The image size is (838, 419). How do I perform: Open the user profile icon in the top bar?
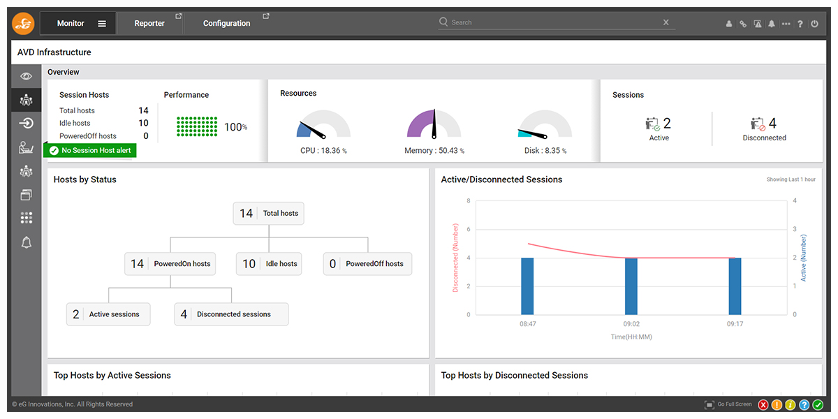pos(729,24)
